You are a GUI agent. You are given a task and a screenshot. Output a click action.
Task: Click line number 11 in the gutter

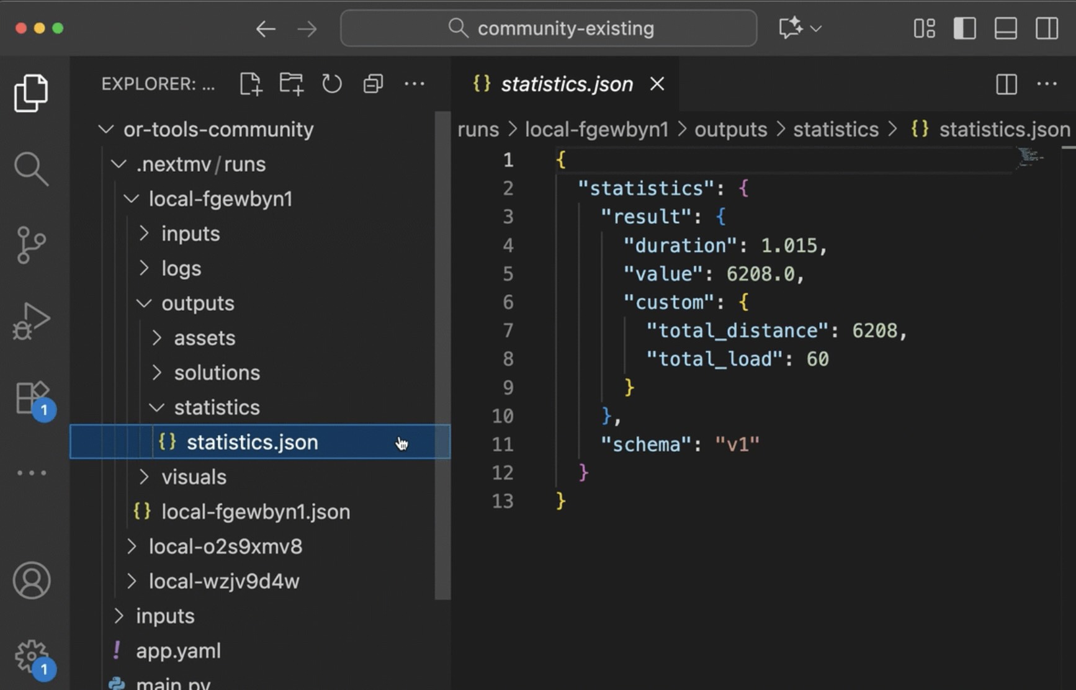503,444
